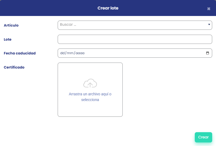Click the word 'selecciona' in upload box
The height and width of the screenshot is (146, 216).
(90, 100)
